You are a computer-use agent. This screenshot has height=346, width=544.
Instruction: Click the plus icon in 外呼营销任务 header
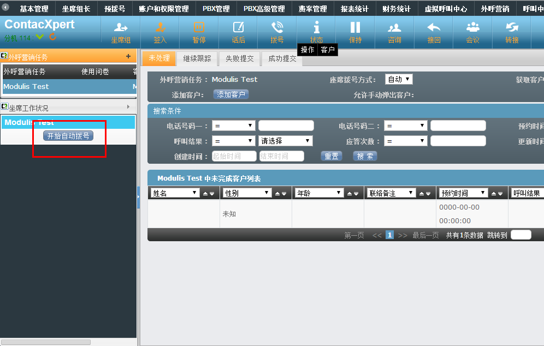[x=128, y=56]
